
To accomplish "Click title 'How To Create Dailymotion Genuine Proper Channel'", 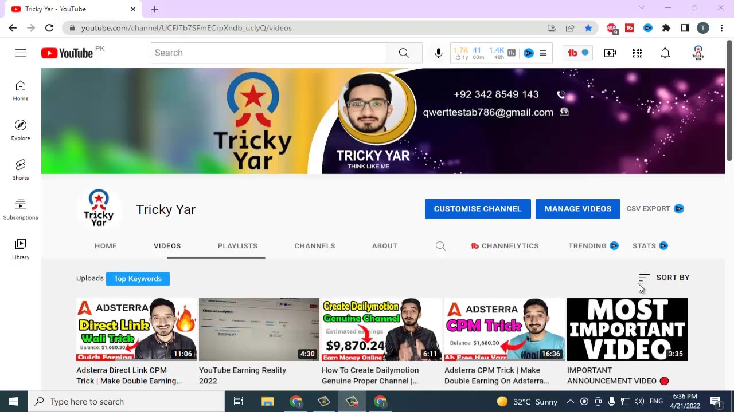I will coord(370,375).
